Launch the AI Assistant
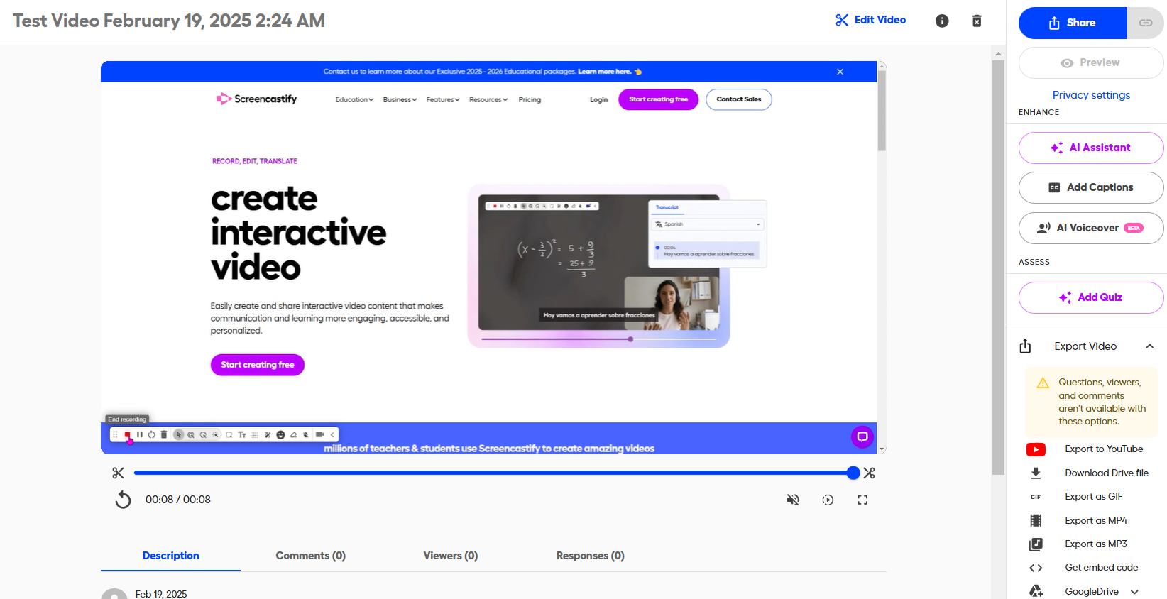1167x599 pixels. click(x=1091, y=148)
